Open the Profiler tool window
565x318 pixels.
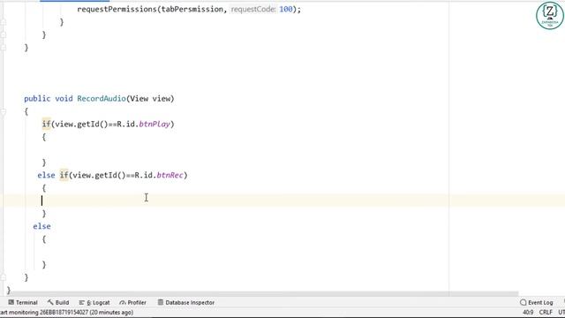(x=132, y=302)
